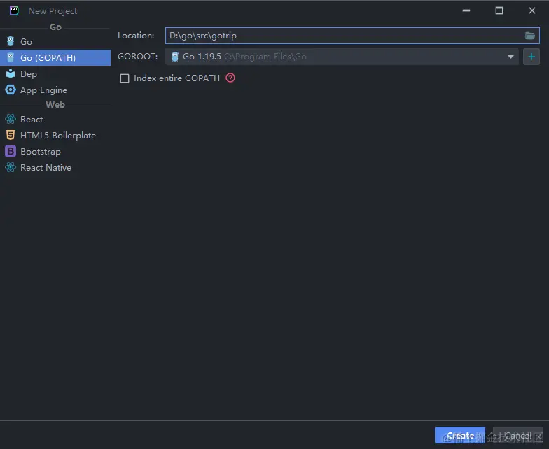Click the Go gopher icon in sidebar

(x=11, y=42)
